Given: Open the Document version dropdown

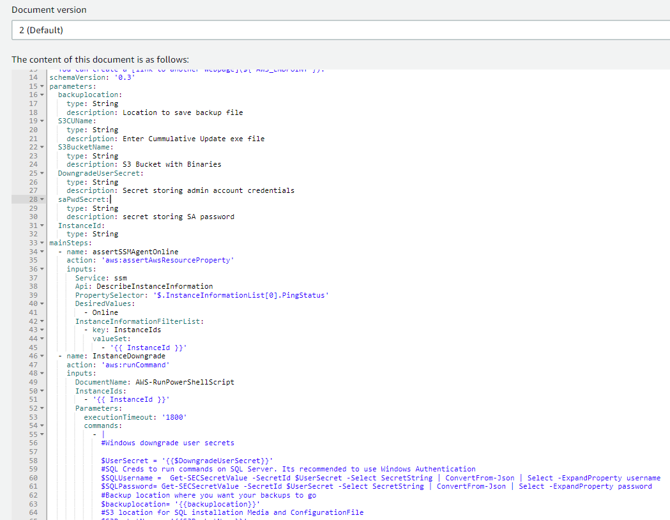Looking at the screenshot, I should [x=335, y=30].
